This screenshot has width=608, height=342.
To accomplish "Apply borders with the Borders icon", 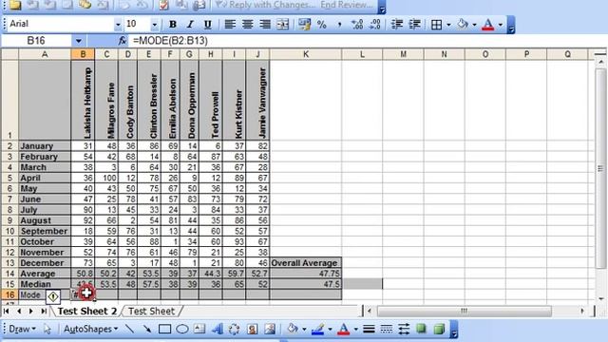I will point(437,25).
